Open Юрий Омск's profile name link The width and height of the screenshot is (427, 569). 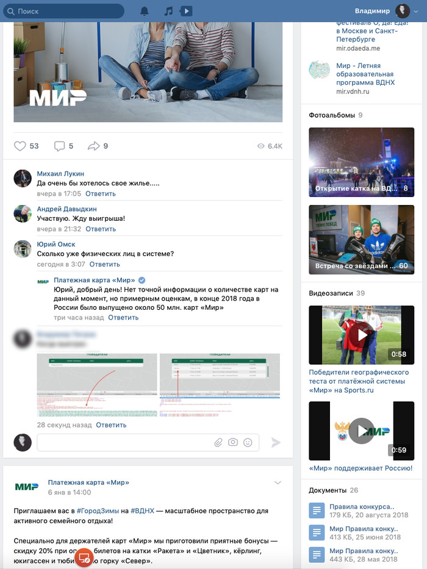tap(56, 244)
